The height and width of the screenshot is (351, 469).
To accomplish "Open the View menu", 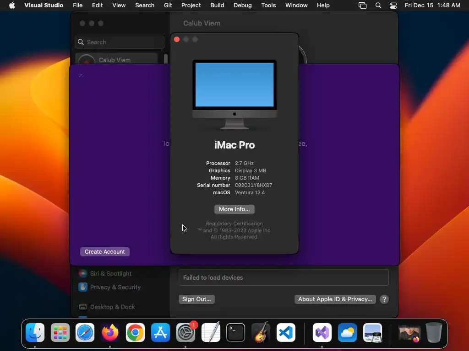I will [119, 5].
